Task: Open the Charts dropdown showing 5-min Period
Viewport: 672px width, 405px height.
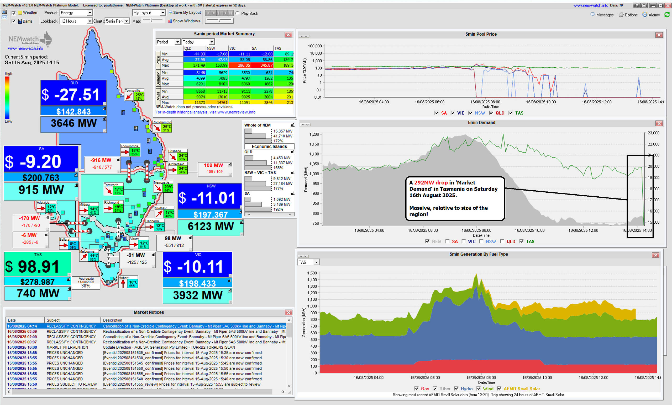Action: [117, 21]
